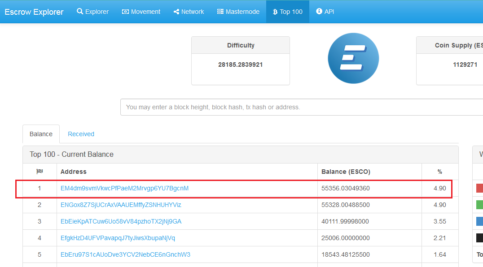Click the 1.64 percent cell

coord(440,255)
